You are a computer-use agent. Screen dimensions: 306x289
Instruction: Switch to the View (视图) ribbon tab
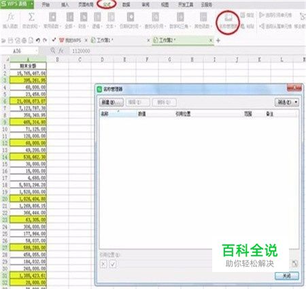point(165,4)
